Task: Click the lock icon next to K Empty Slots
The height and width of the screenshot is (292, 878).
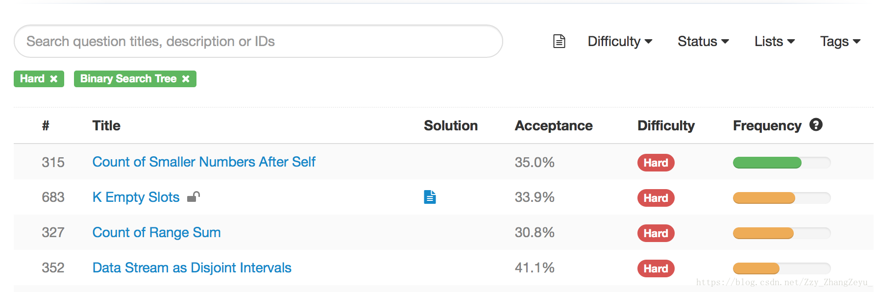Action: [194, 197]
